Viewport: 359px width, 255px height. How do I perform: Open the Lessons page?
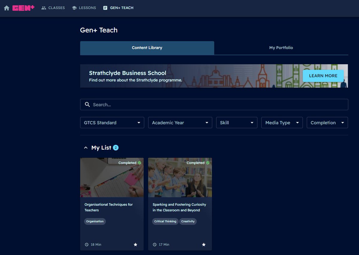[x=84, y=8]
